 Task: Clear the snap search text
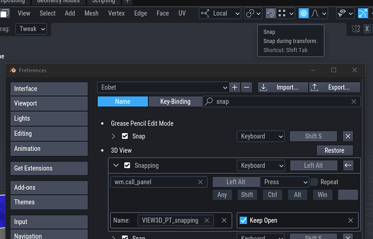[x=354, y=102]
